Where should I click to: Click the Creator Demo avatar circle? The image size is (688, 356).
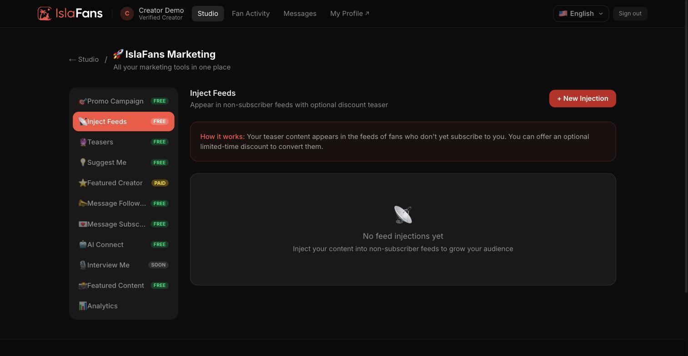(x=127, y=14)
